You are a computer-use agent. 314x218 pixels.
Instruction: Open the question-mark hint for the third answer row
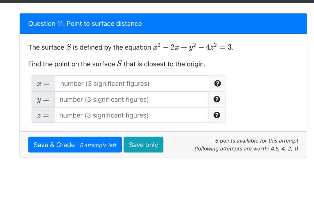tap(217, 115)
